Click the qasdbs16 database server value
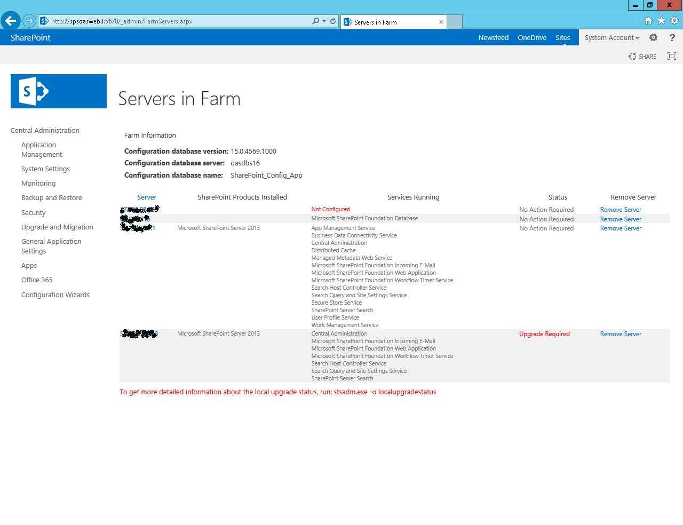Screen dimensions: 683x525 (x=245, y=163)
